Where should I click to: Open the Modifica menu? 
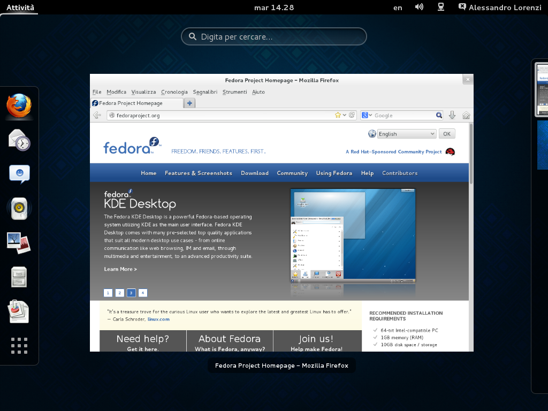click(x=116, y=92)
